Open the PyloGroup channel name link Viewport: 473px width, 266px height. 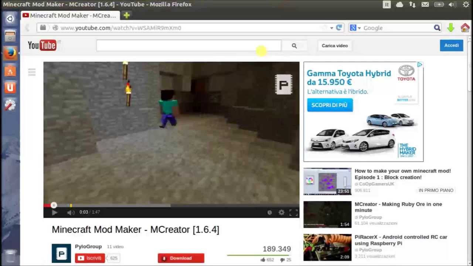tap(88, 246)
